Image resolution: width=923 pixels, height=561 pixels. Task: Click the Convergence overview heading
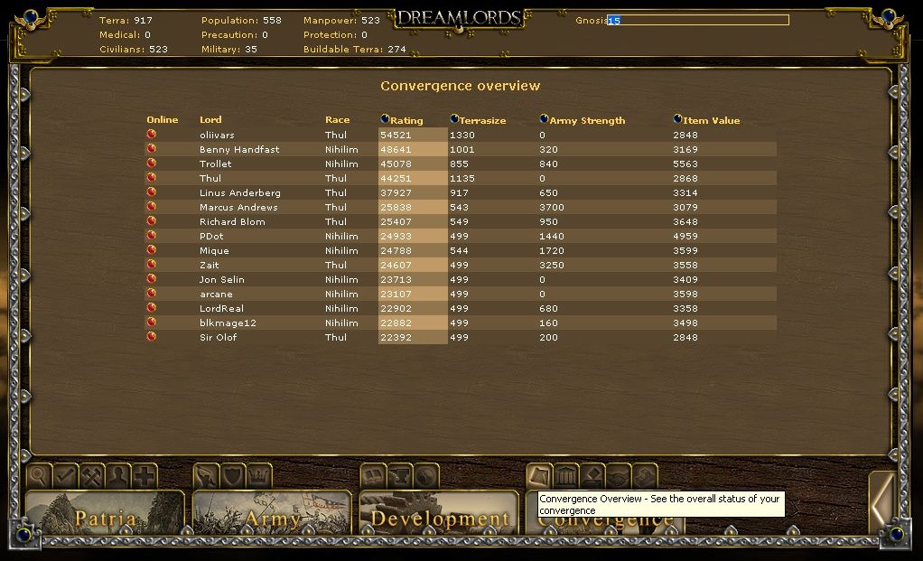[x=461, y=86]
